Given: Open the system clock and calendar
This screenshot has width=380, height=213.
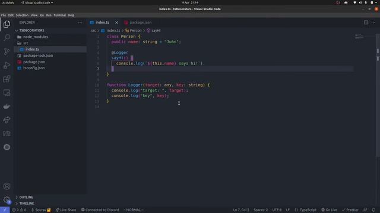Looking at the screenshot, I should pyautogui.click(x=190, y=2).
